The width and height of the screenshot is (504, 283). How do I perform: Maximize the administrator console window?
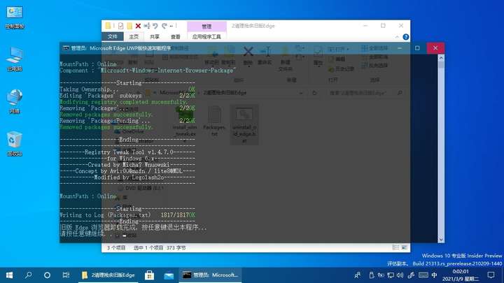[417, 48]
